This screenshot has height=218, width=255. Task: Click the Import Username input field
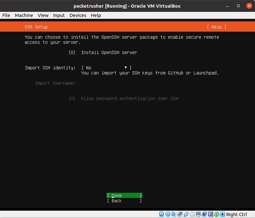(128, 83)
